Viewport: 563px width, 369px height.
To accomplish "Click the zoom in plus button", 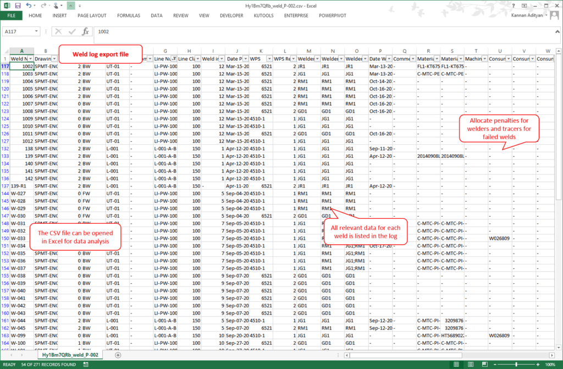I will point(538,365).
